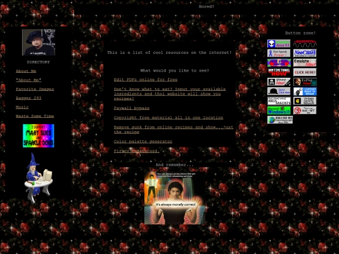Image resolution: width=339 pixels, height=254 pixels.
Task: Click the Anti-NFT site badge
Action: [x=305, y=110]
